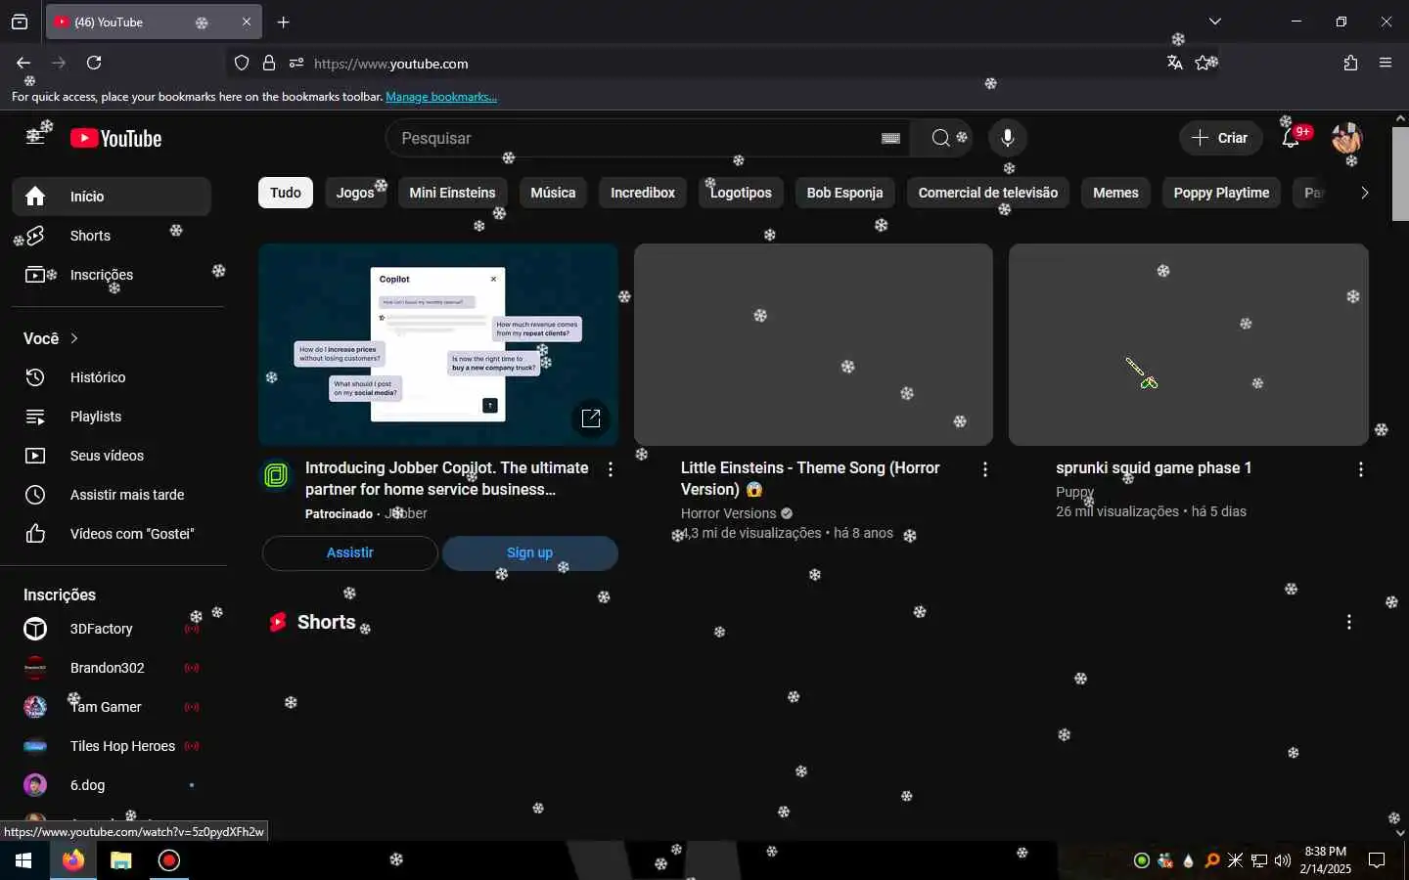Start voice search with microphone
The width and height of the screenshot is (1409, 880).
click(1007, 138)
